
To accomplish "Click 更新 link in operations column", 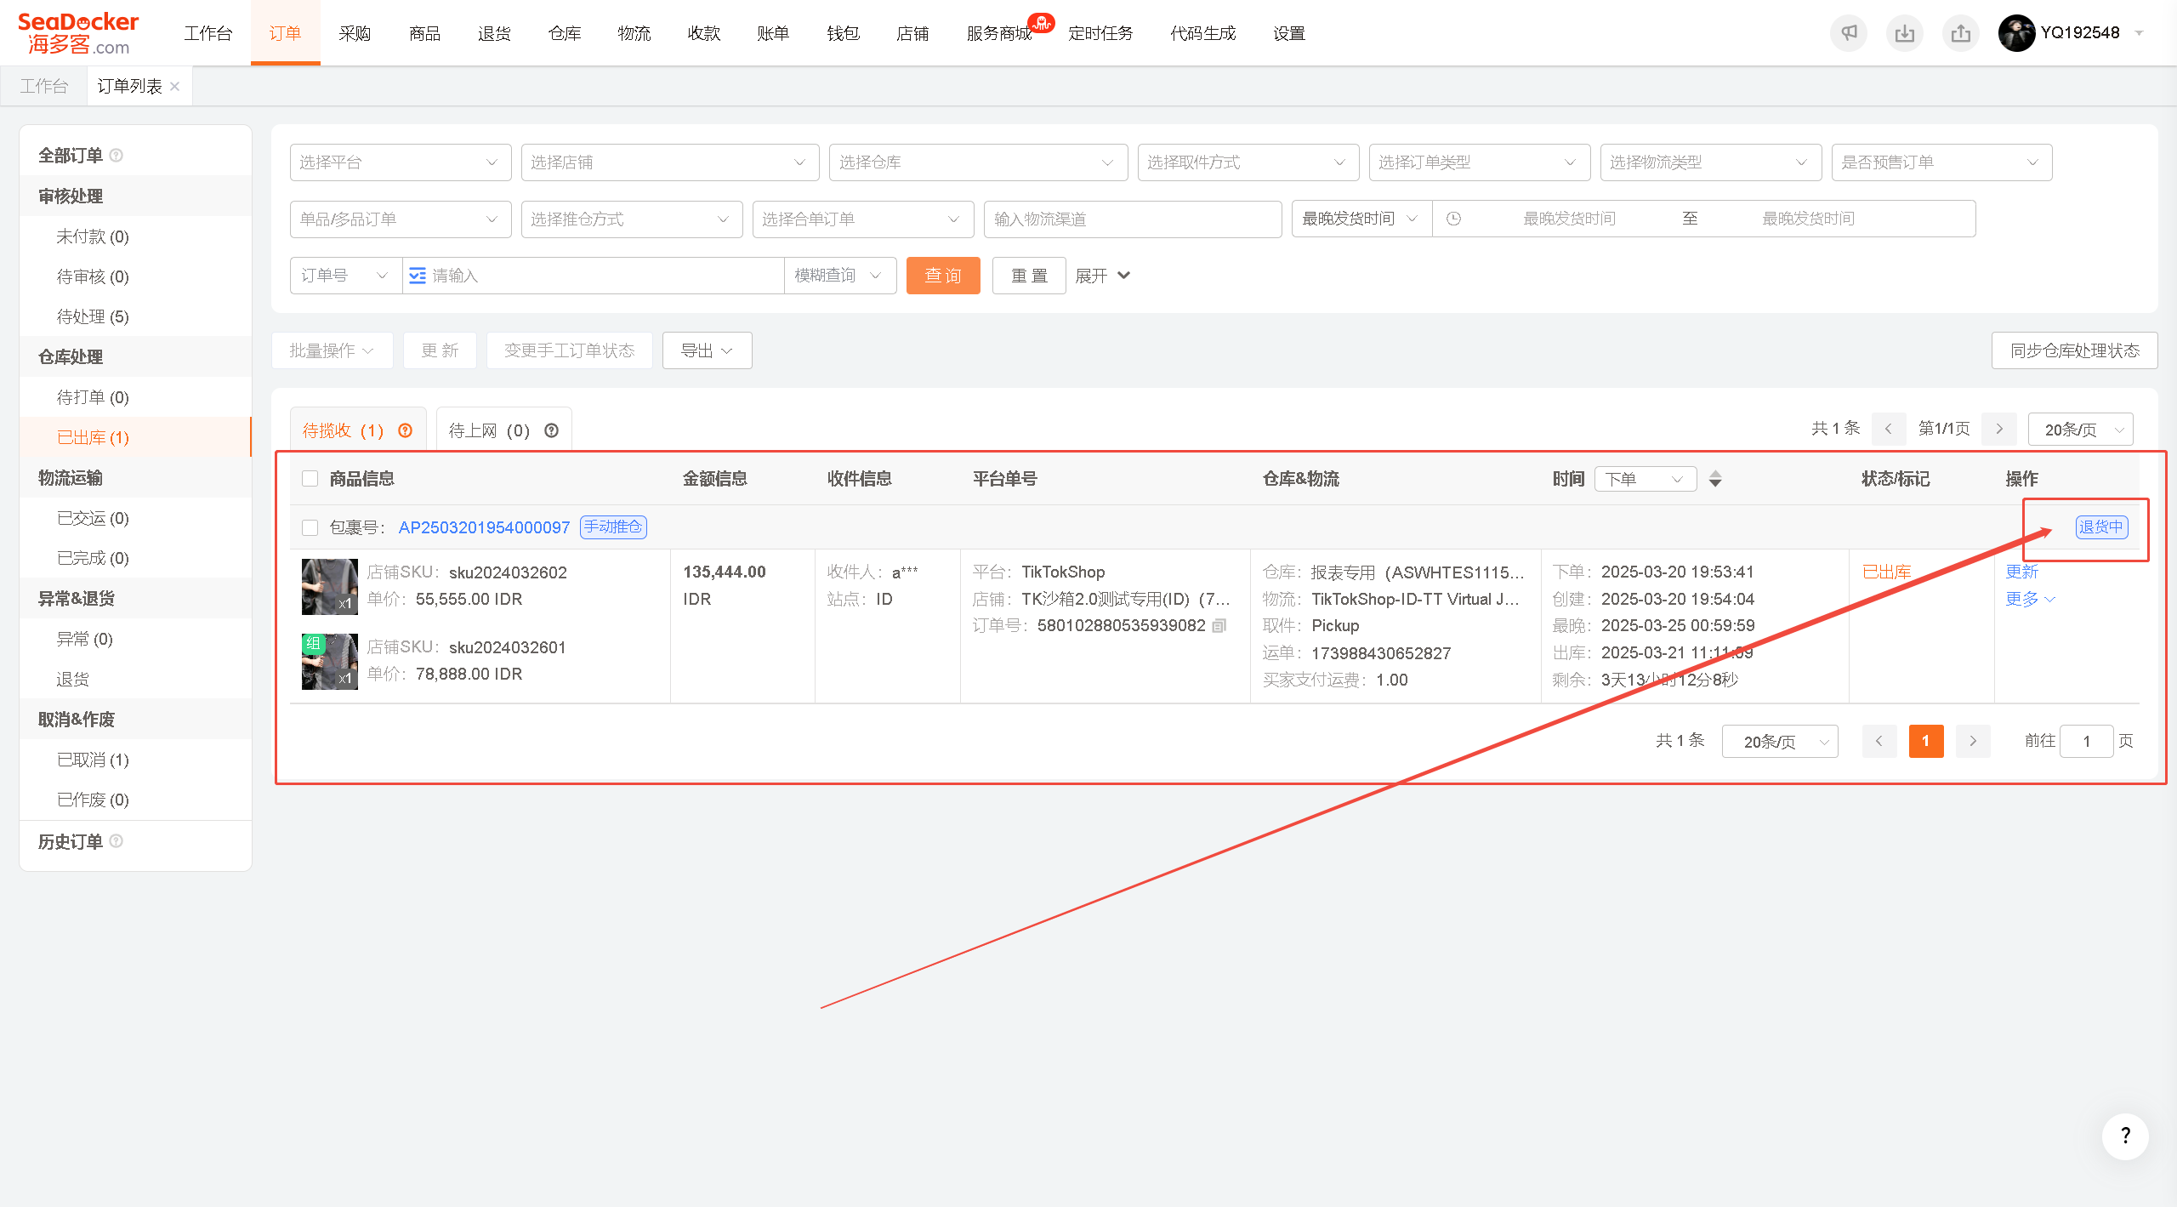I will click(x=2022, y=572).
